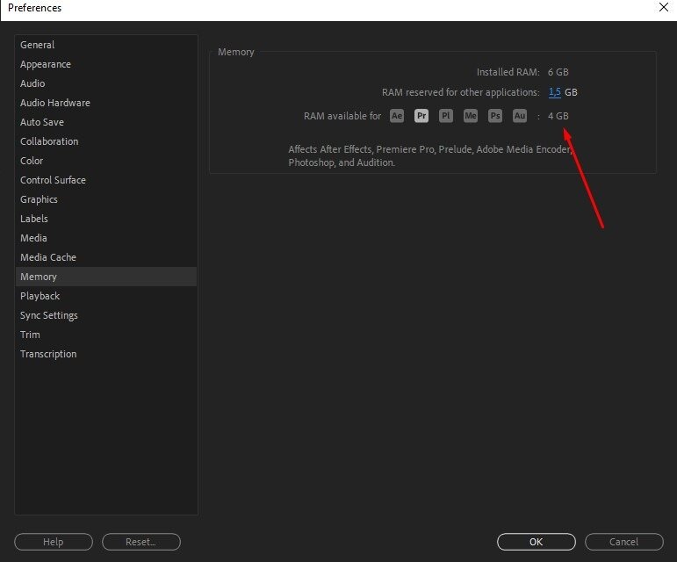Select the Color category

[x=106, y=161]
